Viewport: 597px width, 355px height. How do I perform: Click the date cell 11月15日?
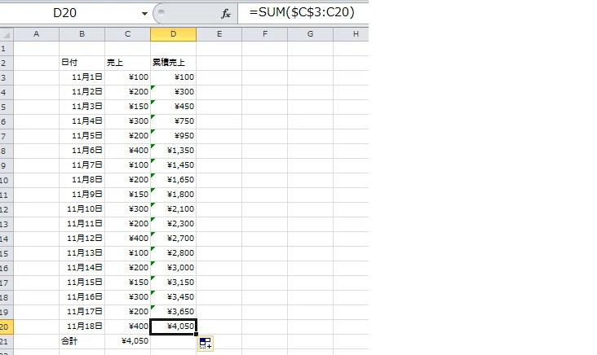point(82,283)
